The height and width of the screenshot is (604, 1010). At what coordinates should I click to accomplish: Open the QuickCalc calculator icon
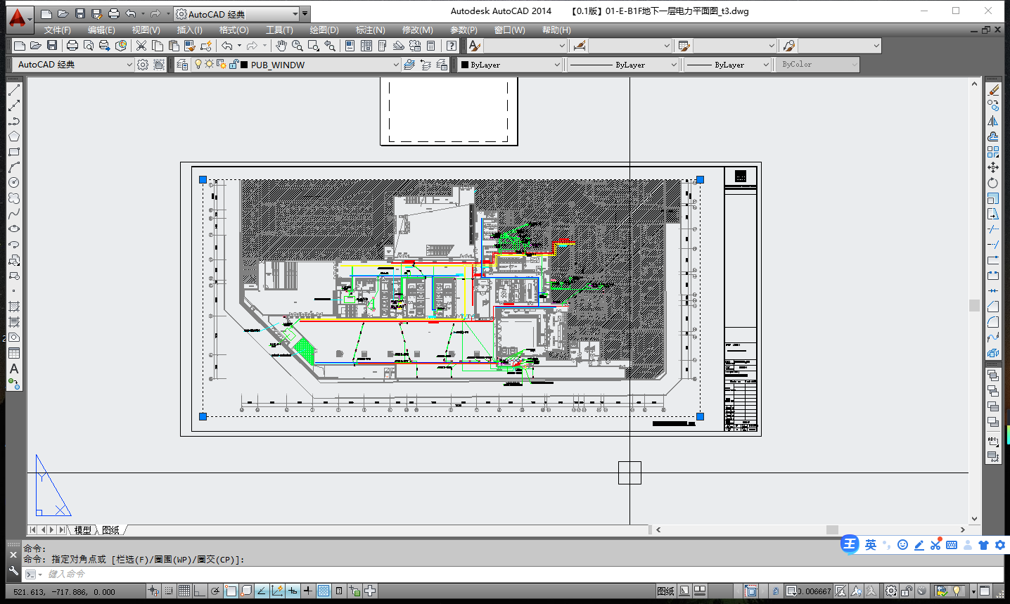pyautogui.click(x=431, y=46)
